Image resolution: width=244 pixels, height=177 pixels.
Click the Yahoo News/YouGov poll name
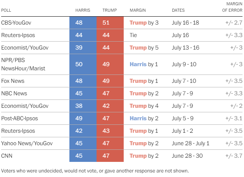click(27, 143)
